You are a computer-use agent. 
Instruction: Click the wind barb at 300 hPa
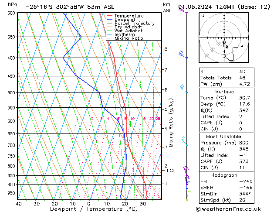click(183, 10)
